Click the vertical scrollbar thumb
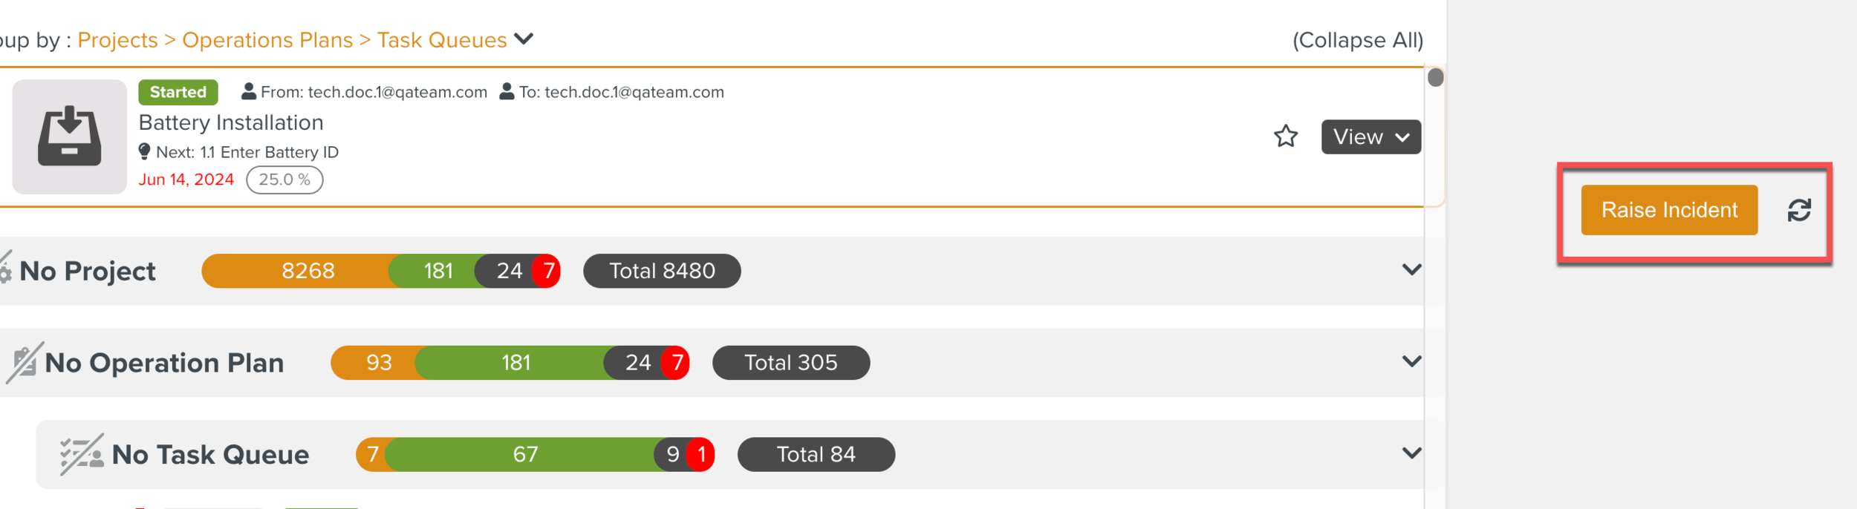Screen dimensions: 1857x509 [x=1435, y=77]
